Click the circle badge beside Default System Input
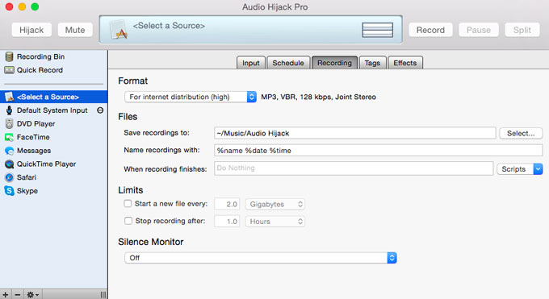Viewport: 549px width, 299px height. [x=100, y=110]
